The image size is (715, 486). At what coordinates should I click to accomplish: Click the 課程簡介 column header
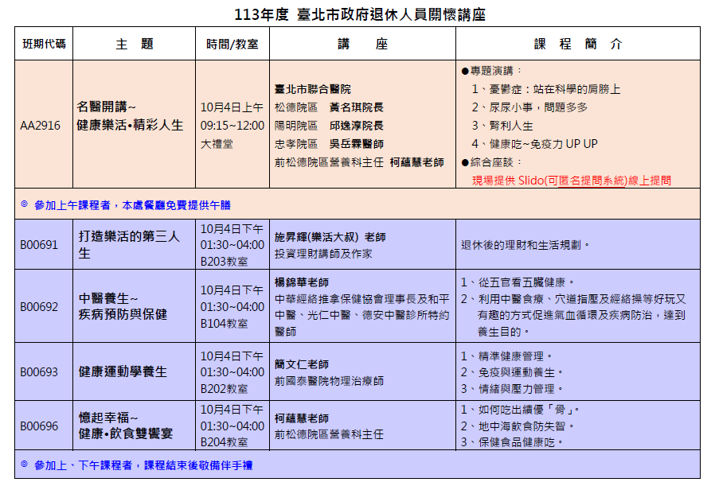point(577,44)
